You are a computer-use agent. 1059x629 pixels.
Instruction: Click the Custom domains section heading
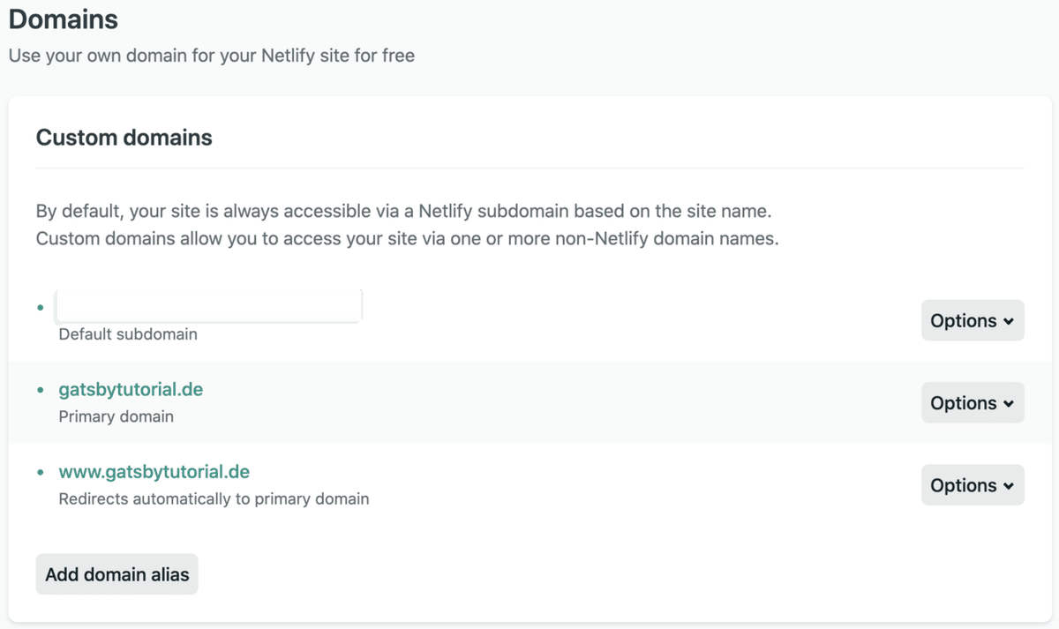(124, 138)
